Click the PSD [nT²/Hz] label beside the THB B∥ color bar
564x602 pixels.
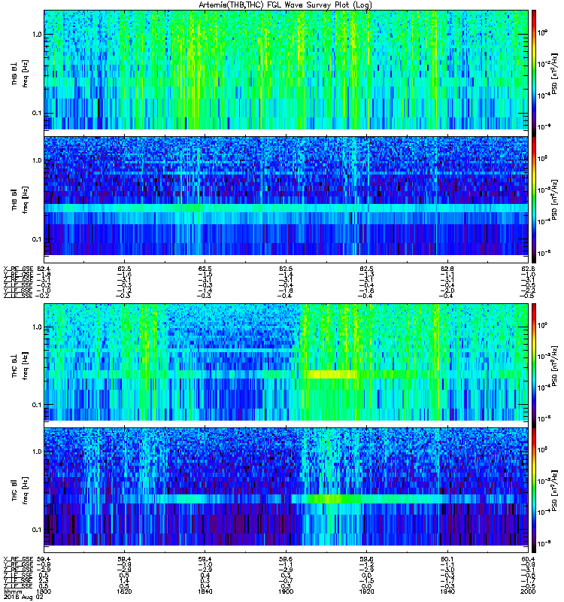pyautogui.click(x=555, y=199)
